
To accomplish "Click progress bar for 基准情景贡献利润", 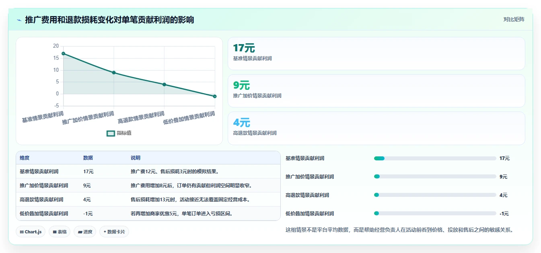I will pyautogui.click(x=435, y=158).
